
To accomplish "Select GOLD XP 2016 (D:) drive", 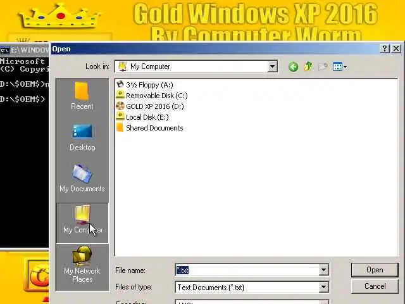I will (150, 106).
